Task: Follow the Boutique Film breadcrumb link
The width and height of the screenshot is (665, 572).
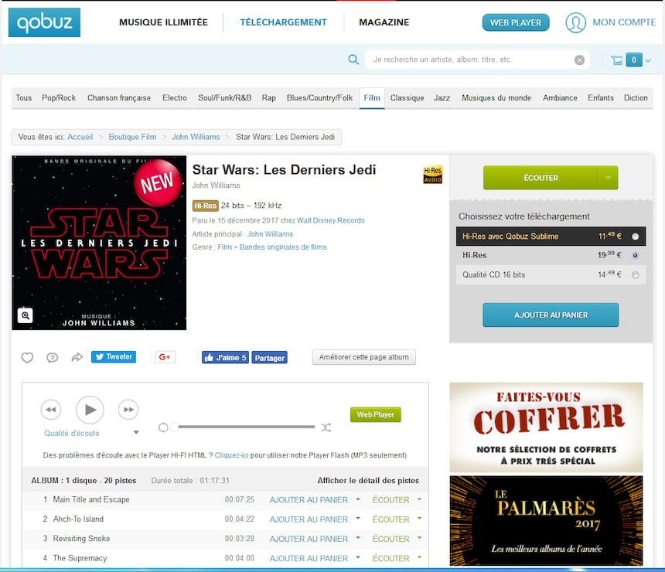Action: (132, 137)
